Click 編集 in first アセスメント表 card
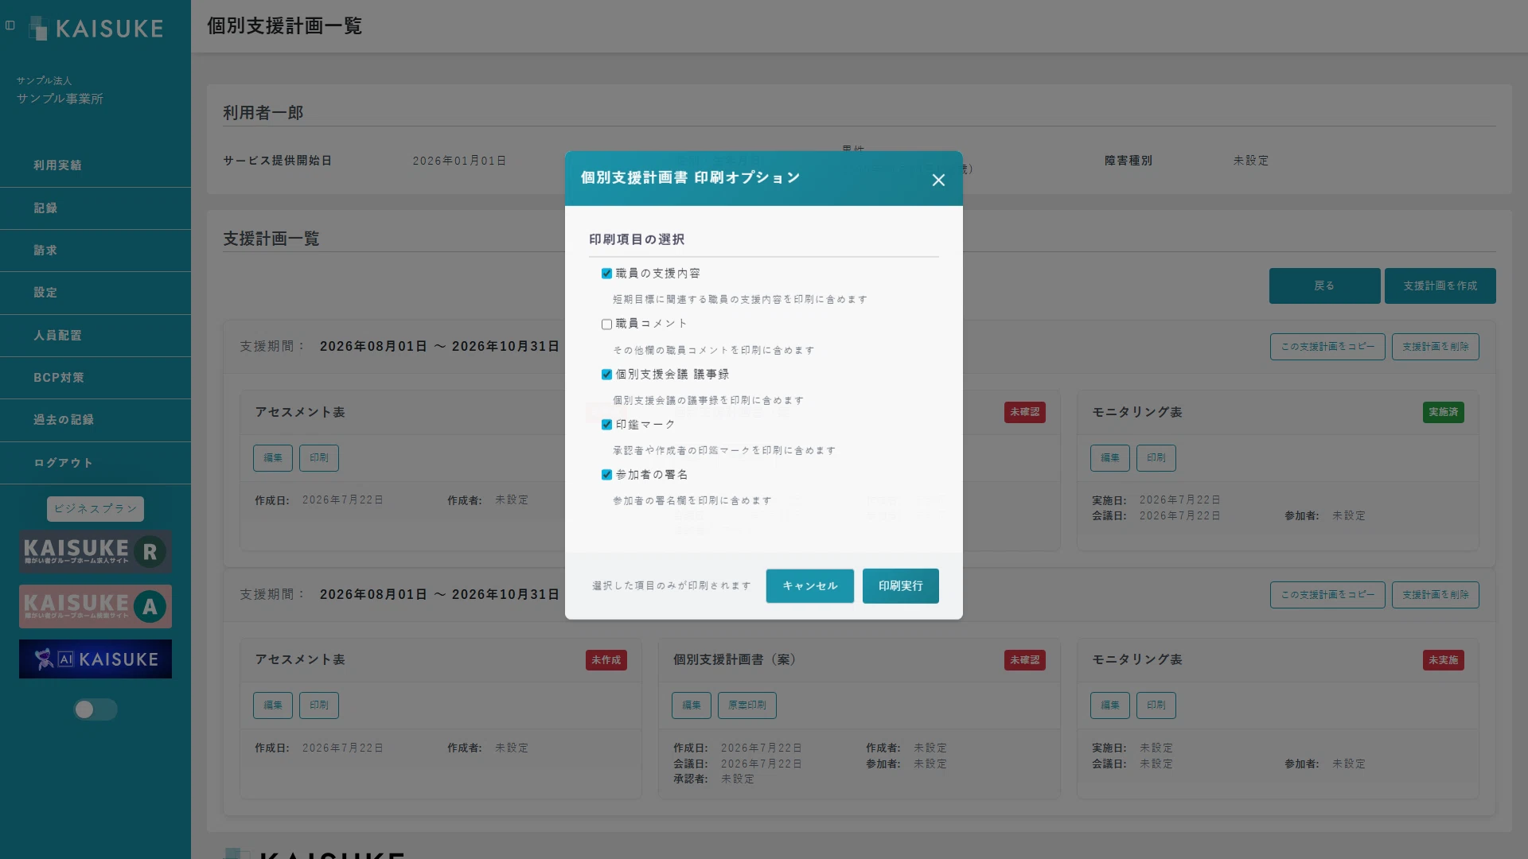The height and width of the screenshot is (859, 1528). click(x=273, y=458)
